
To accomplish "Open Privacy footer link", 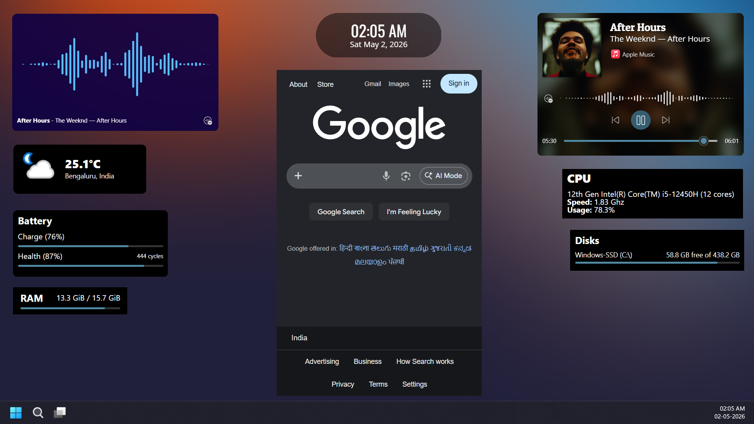I will point(343,384).
